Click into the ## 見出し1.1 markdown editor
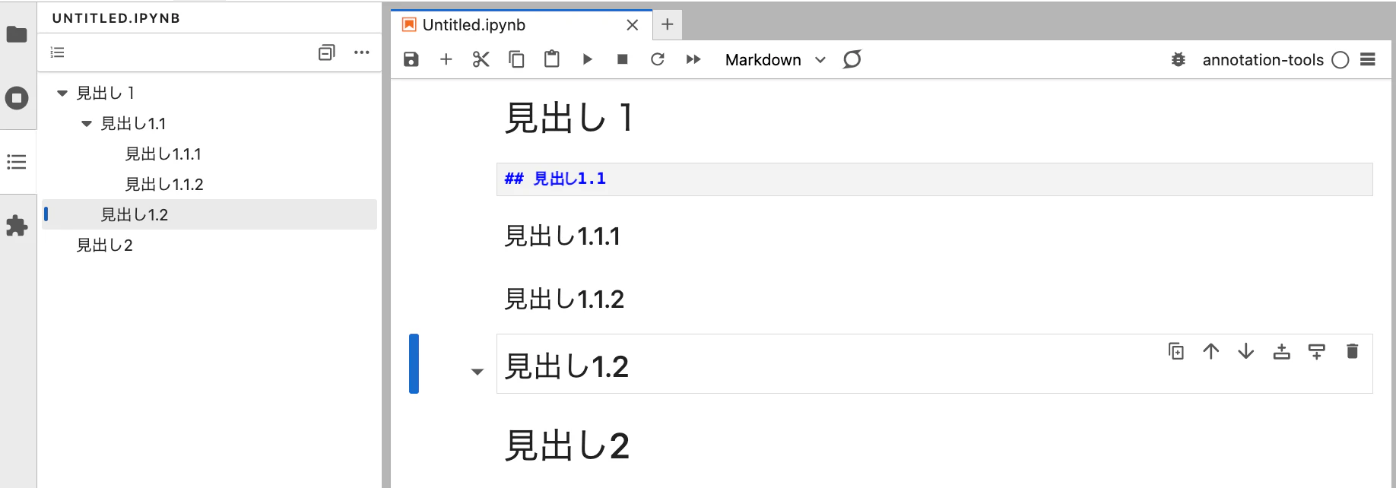This screenshot has height=488, width=1396. [934, 179]
